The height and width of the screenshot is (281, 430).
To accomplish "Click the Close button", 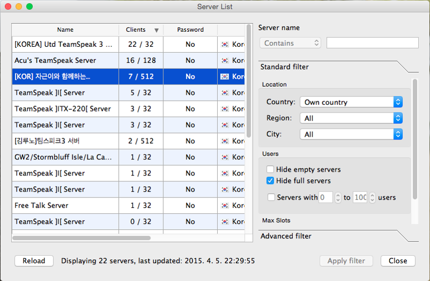I will [398, 261].
